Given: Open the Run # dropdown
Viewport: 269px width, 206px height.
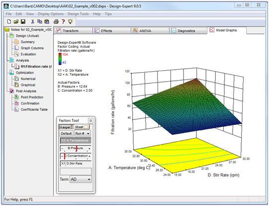Looking at the screenshot, I should [x=83, y=133].
